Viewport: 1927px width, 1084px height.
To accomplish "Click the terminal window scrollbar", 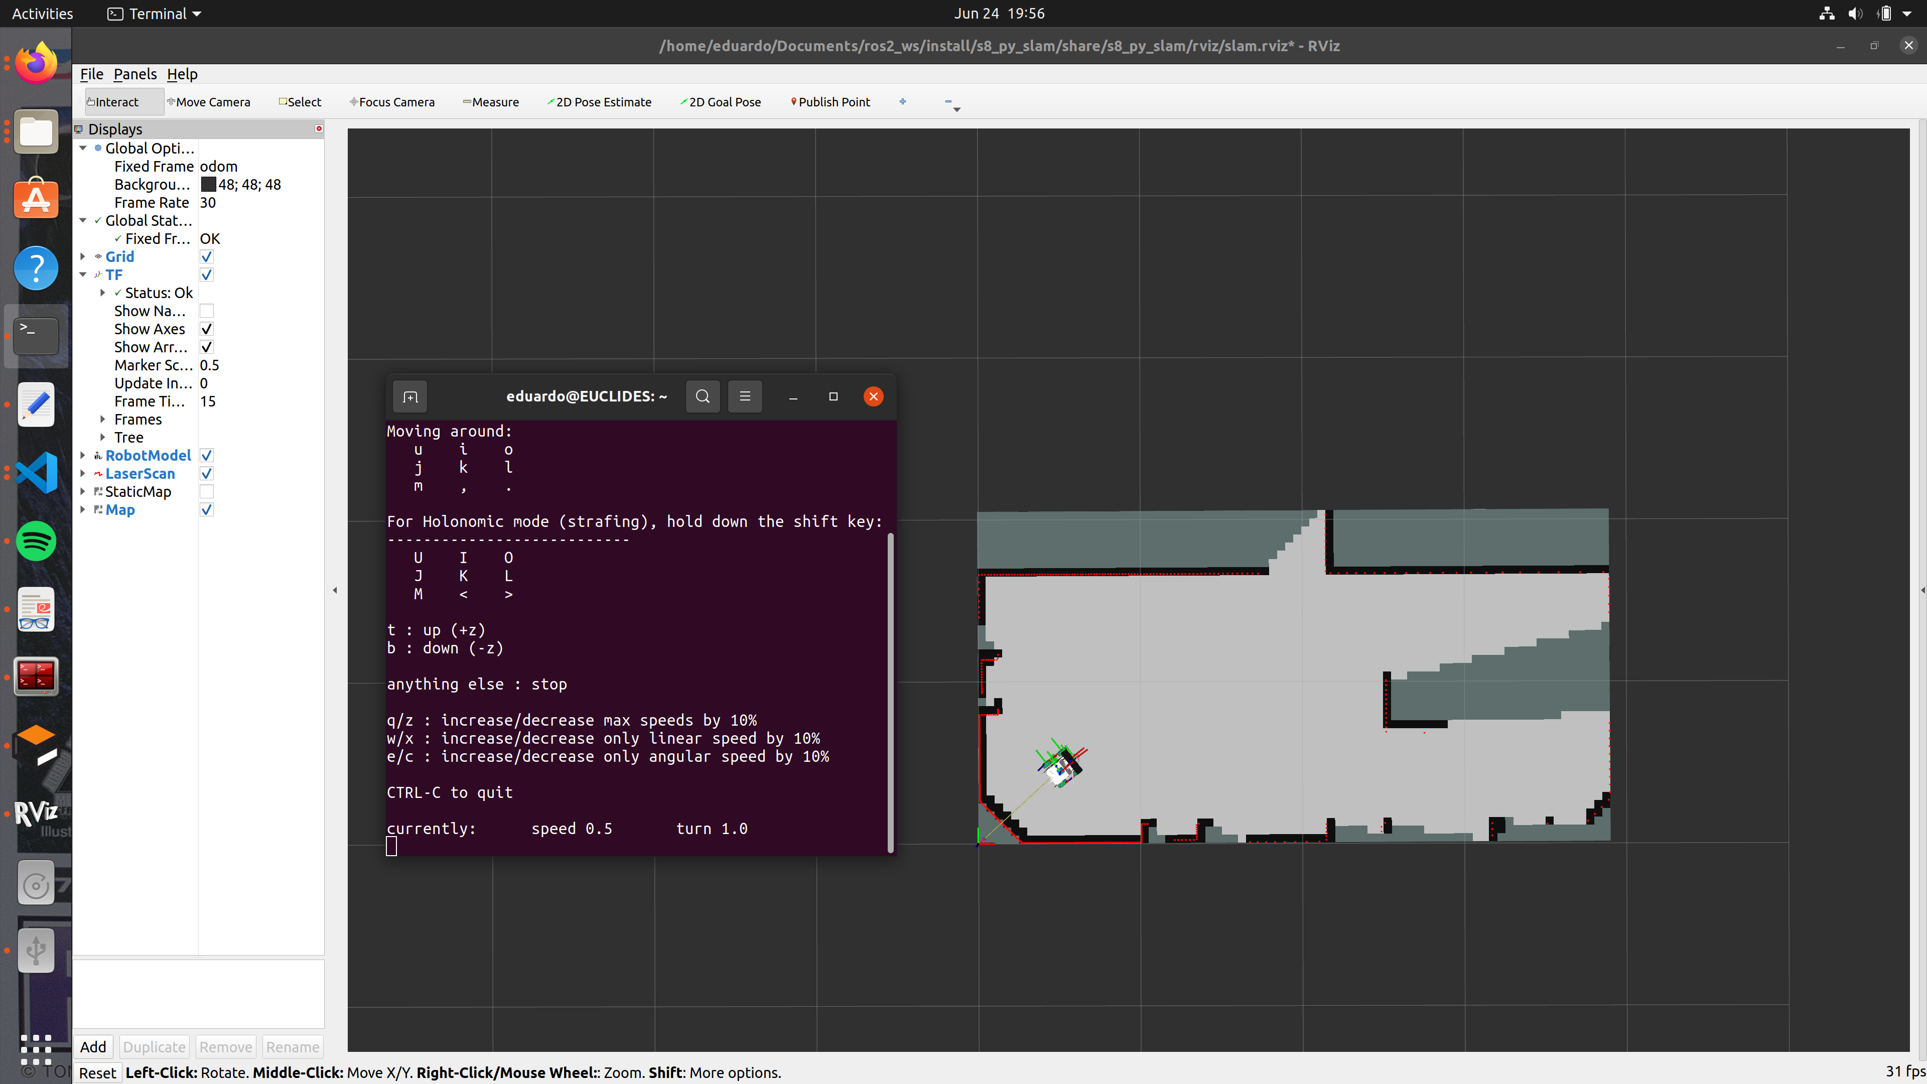I will click(890, 692).
